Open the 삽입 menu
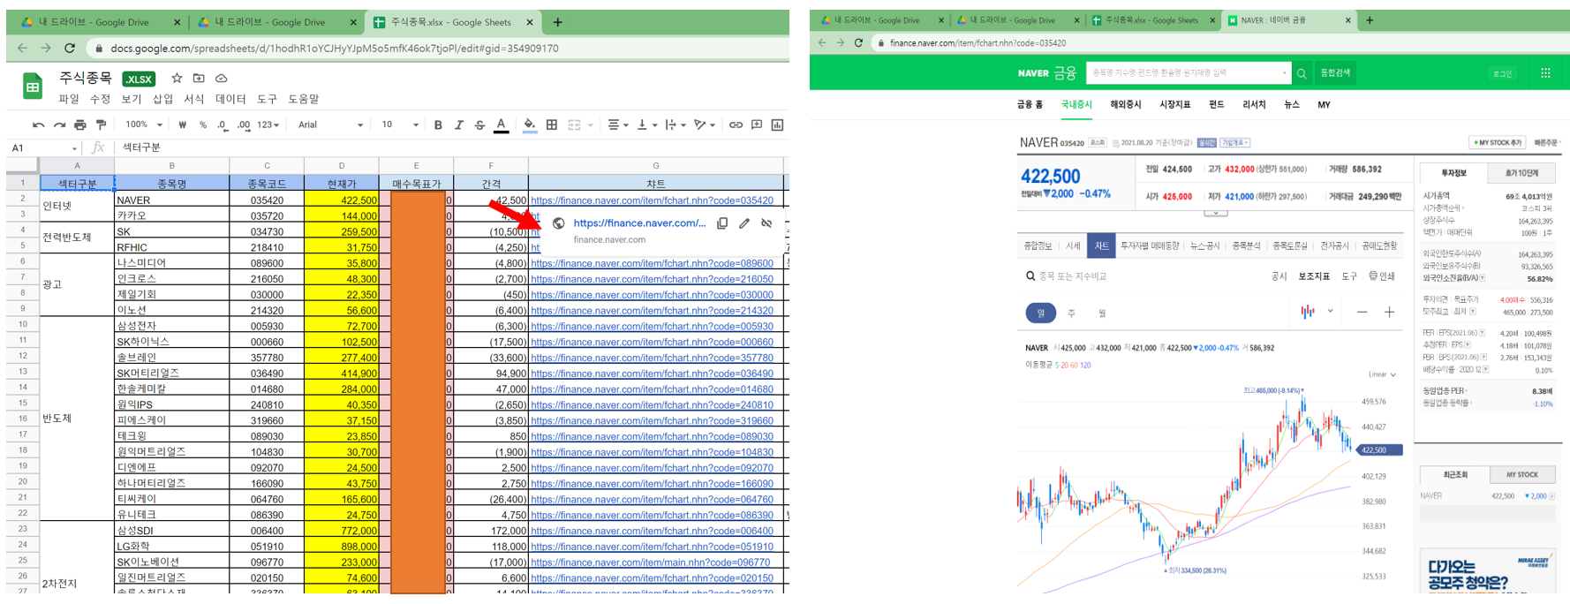This screenshot has height=604, width=1570. (163, 99)
